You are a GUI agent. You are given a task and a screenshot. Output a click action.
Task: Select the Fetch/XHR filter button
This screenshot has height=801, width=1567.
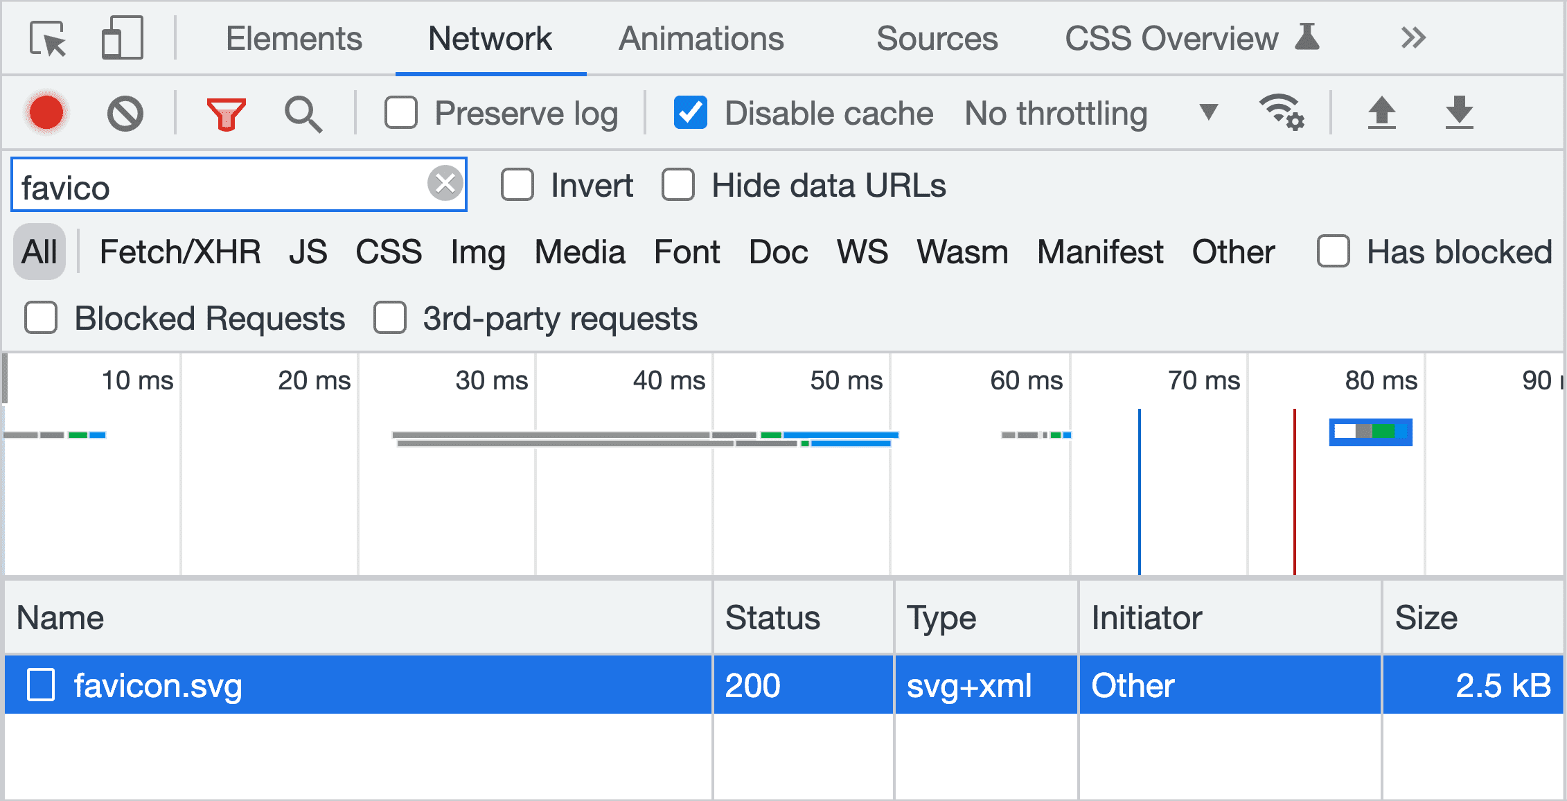tap(179, 252)
